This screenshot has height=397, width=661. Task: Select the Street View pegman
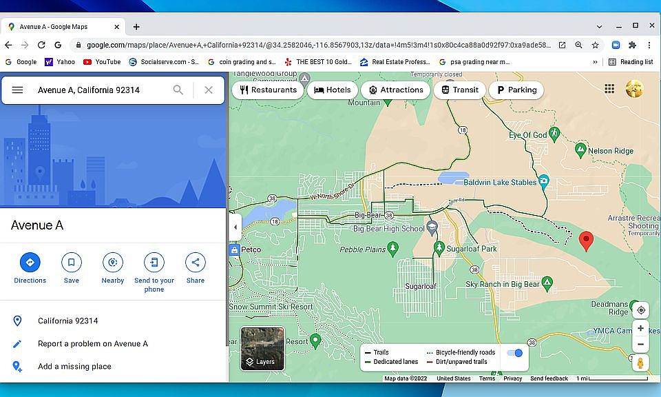pyautogui.click(x=640, y=363)
